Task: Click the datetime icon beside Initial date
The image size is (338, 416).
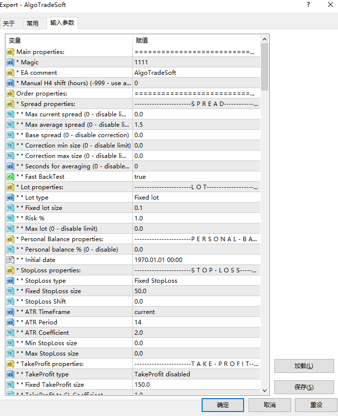Action: point(10,260)
